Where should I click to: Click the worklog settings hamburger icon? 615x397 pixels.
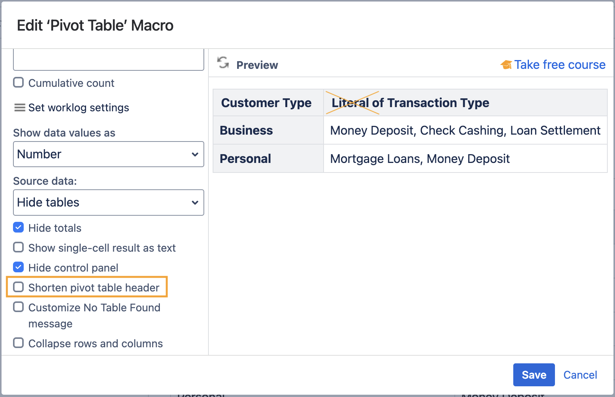coord(20,108)
